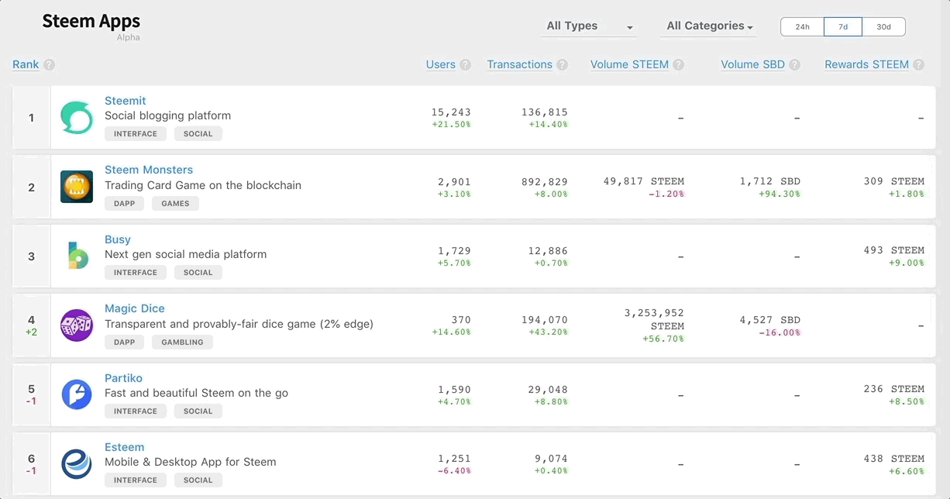Sort by Rank column header
Screen dimensions: 950x499
(26, 64)
